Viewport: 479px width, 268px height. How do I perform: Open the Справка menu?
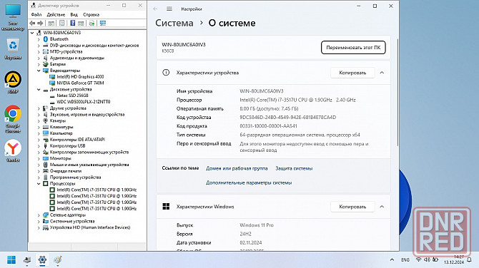91,15
